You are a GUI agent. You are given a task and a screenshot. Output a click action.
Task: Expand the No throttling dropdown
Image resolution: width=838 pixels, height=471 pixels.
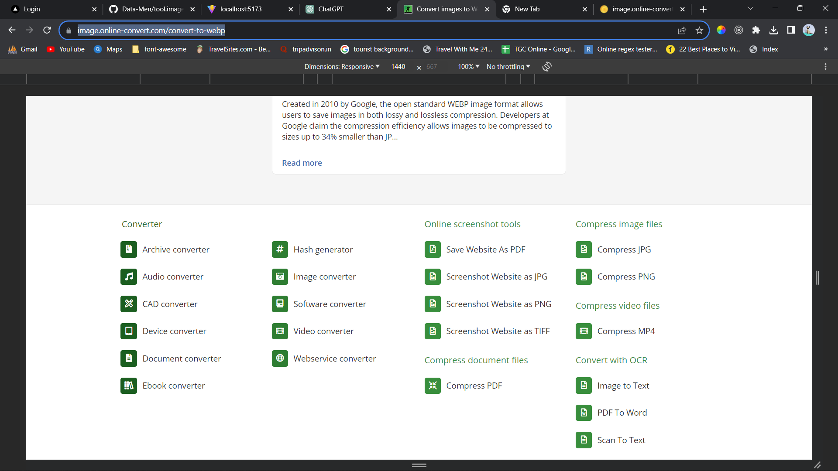click(508, 66)
